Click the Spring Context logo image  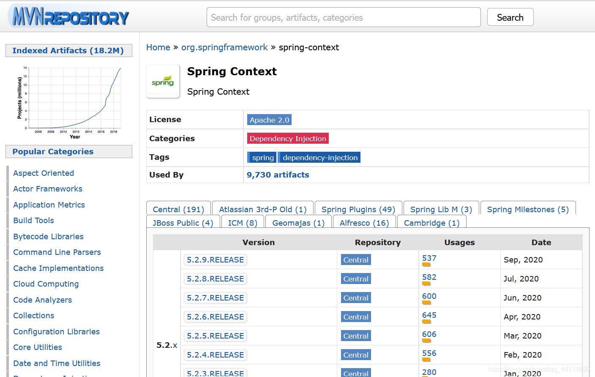click(163, 81)
